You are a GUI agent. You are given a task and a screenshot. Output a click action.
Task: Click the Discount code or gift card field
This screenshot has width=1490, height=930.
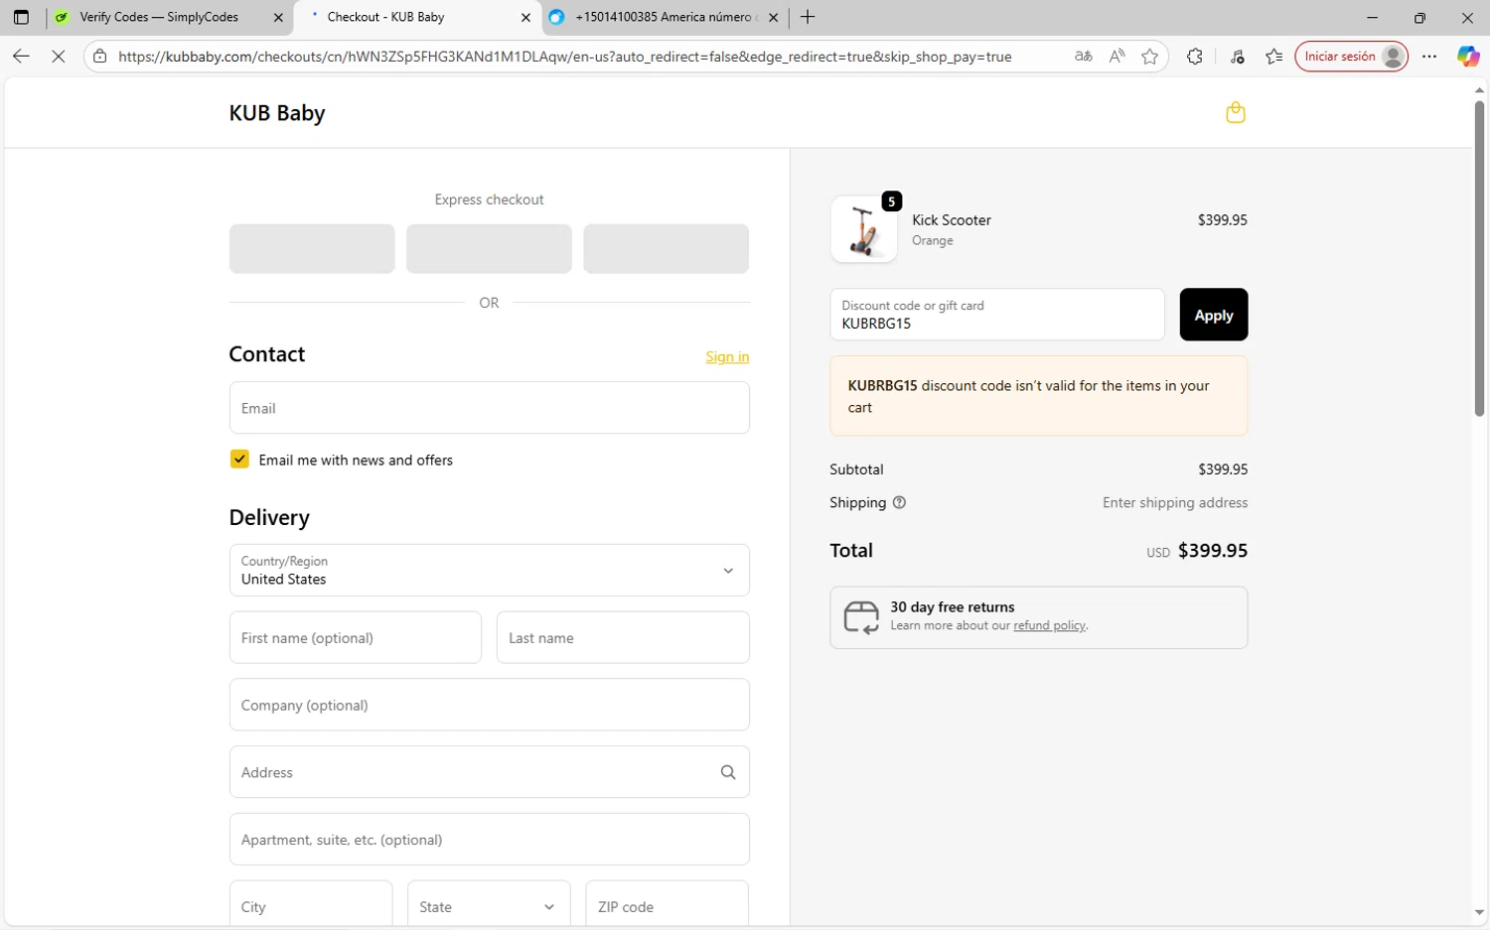click(x=997, y=315)
